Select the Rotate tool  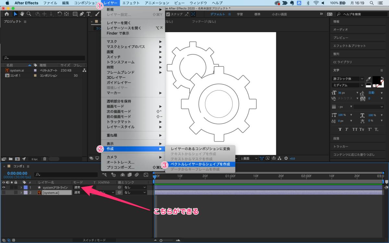[x=60, y=14]
